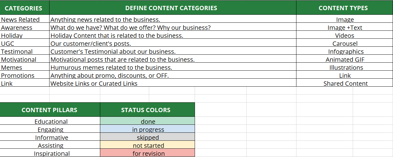Click the 'Inspirational' content pillar cell

point(52,153)
